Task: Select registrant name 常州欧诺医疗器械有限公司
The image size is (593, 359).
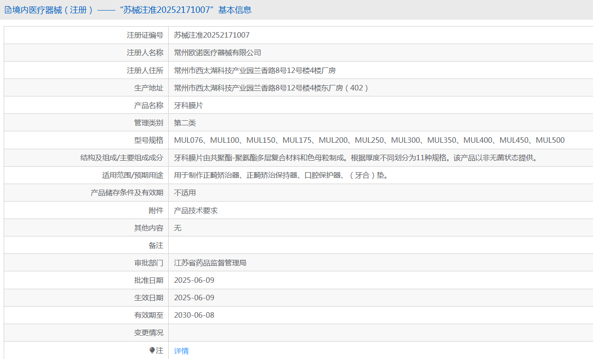Action: point(217,53)
